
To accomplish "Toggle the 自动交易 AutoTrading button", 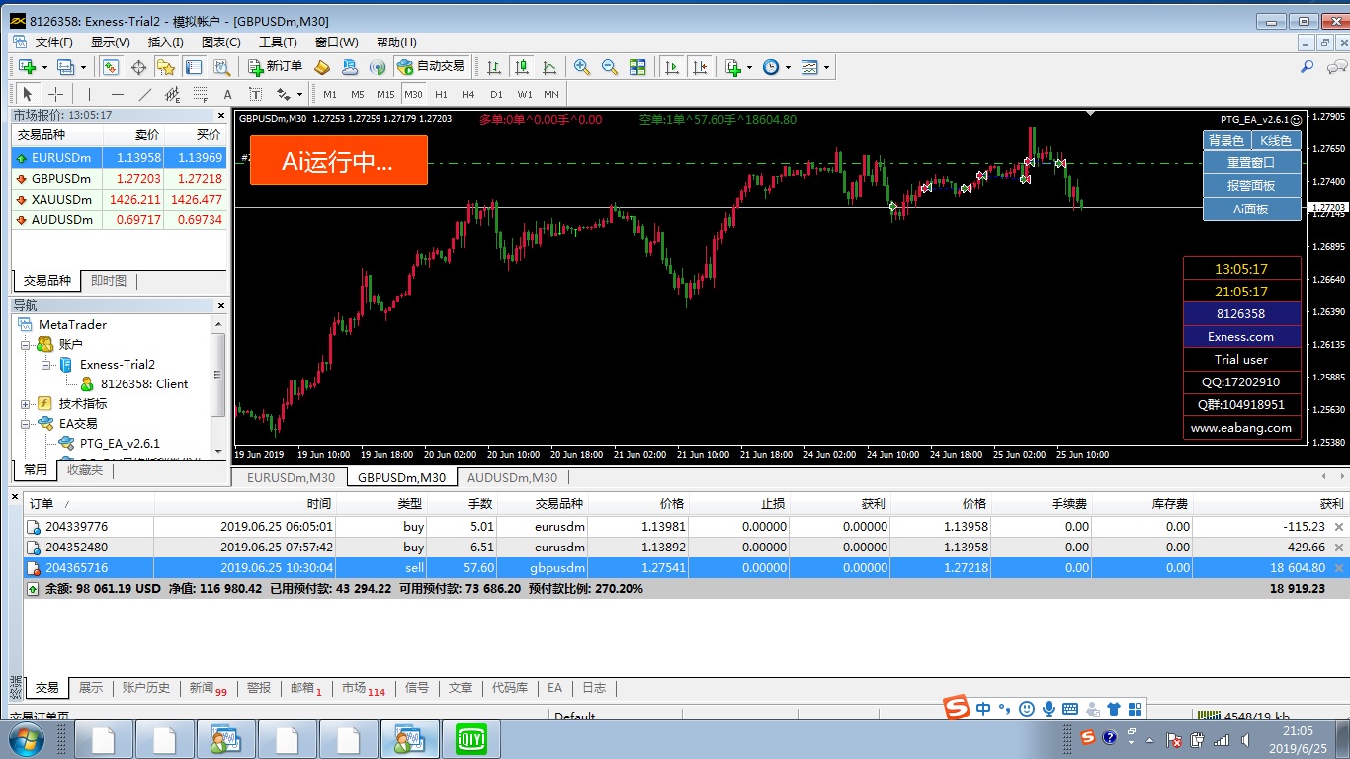I will tap(430, 67).
